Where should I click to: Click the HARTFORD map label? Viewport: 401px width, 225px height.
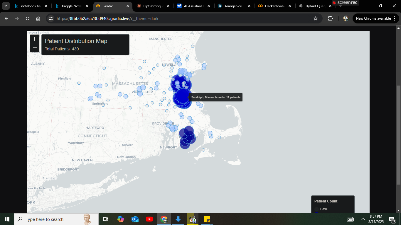point(95,128)
